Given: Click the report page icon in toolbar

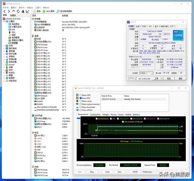Looking at the screenshot, I should [x=34, y=11].
